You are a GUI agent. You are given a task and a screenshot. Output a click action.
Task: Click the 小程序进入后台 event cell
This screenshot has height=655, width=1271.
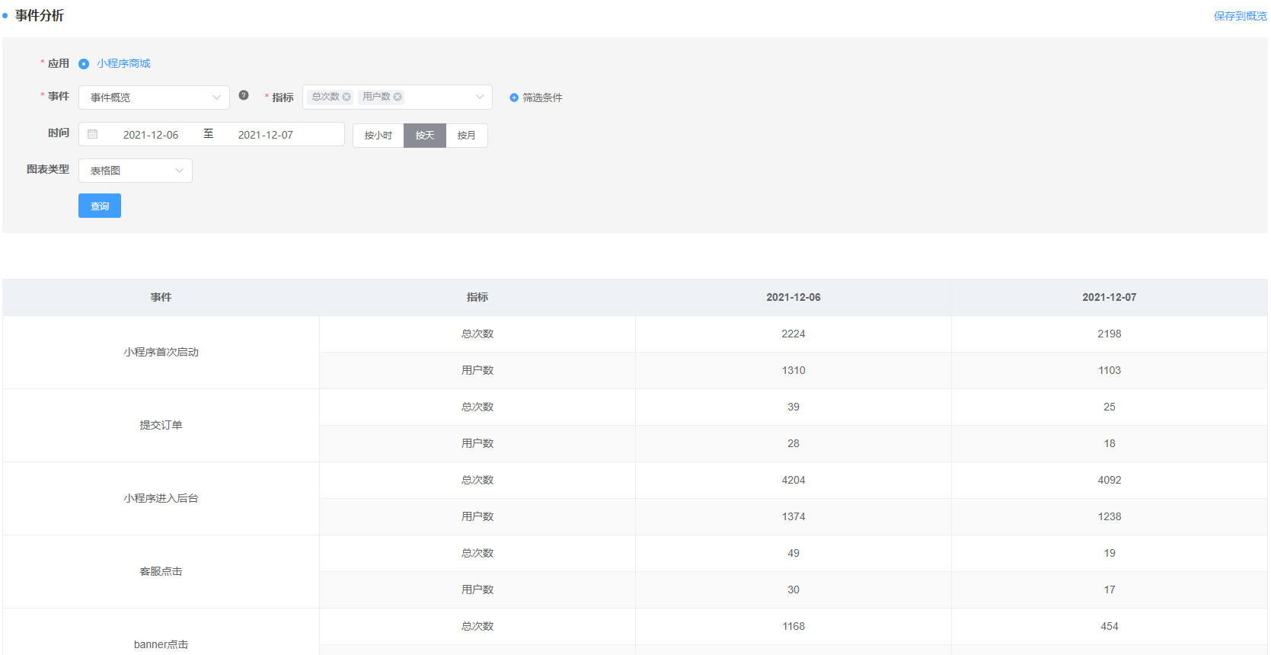point(161,498)
